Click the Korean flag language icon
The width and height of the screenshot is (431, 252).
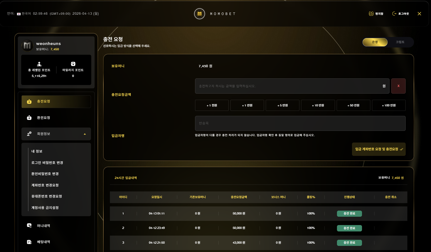(19, 14)
